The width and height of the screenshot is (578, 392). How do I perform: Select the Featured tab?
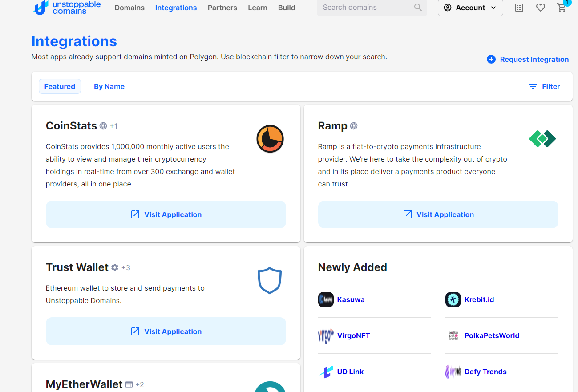[60, 86]
